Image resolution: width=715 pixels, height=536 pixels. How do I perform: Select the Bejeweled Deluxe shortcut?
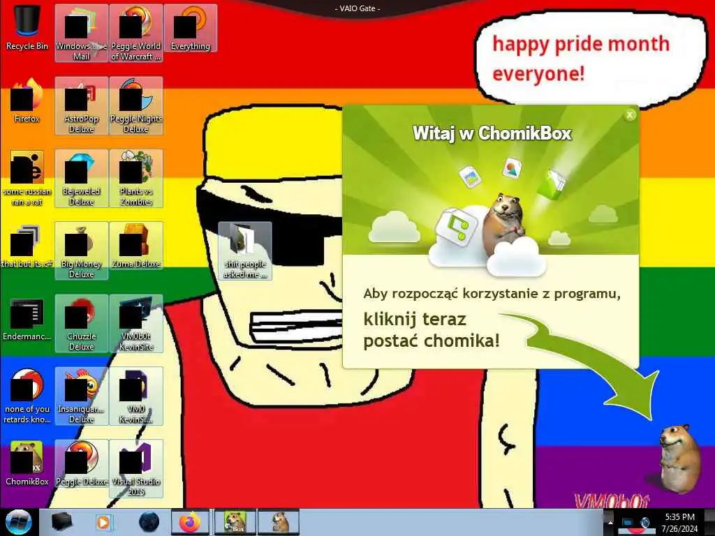point(81,178)
